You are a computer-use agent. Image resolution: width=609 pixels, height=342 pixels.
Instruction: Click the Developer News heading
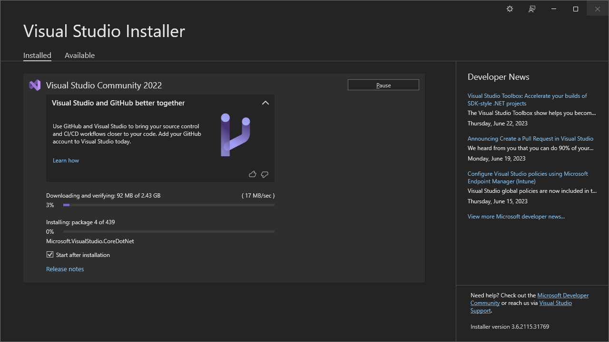498,77
